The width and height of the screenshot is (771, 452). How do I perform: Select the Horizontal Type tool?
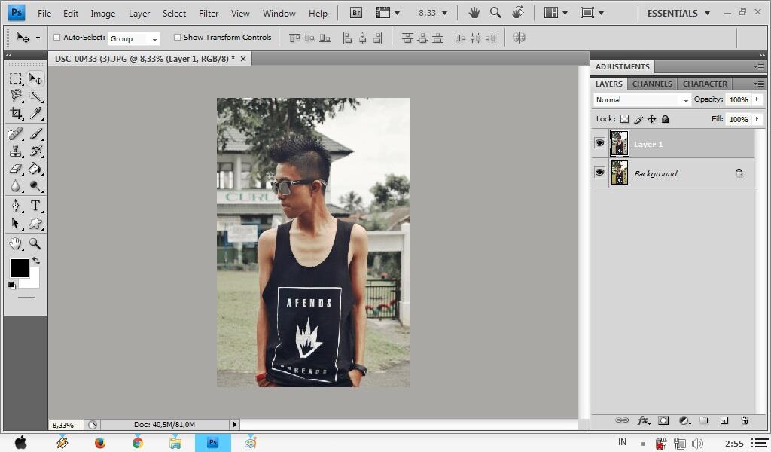coord(35,206)
